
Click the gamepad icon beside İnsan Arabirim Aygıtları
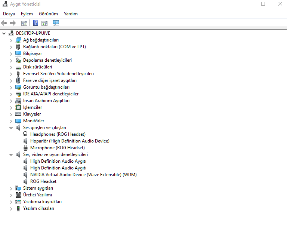click(18, 101)
